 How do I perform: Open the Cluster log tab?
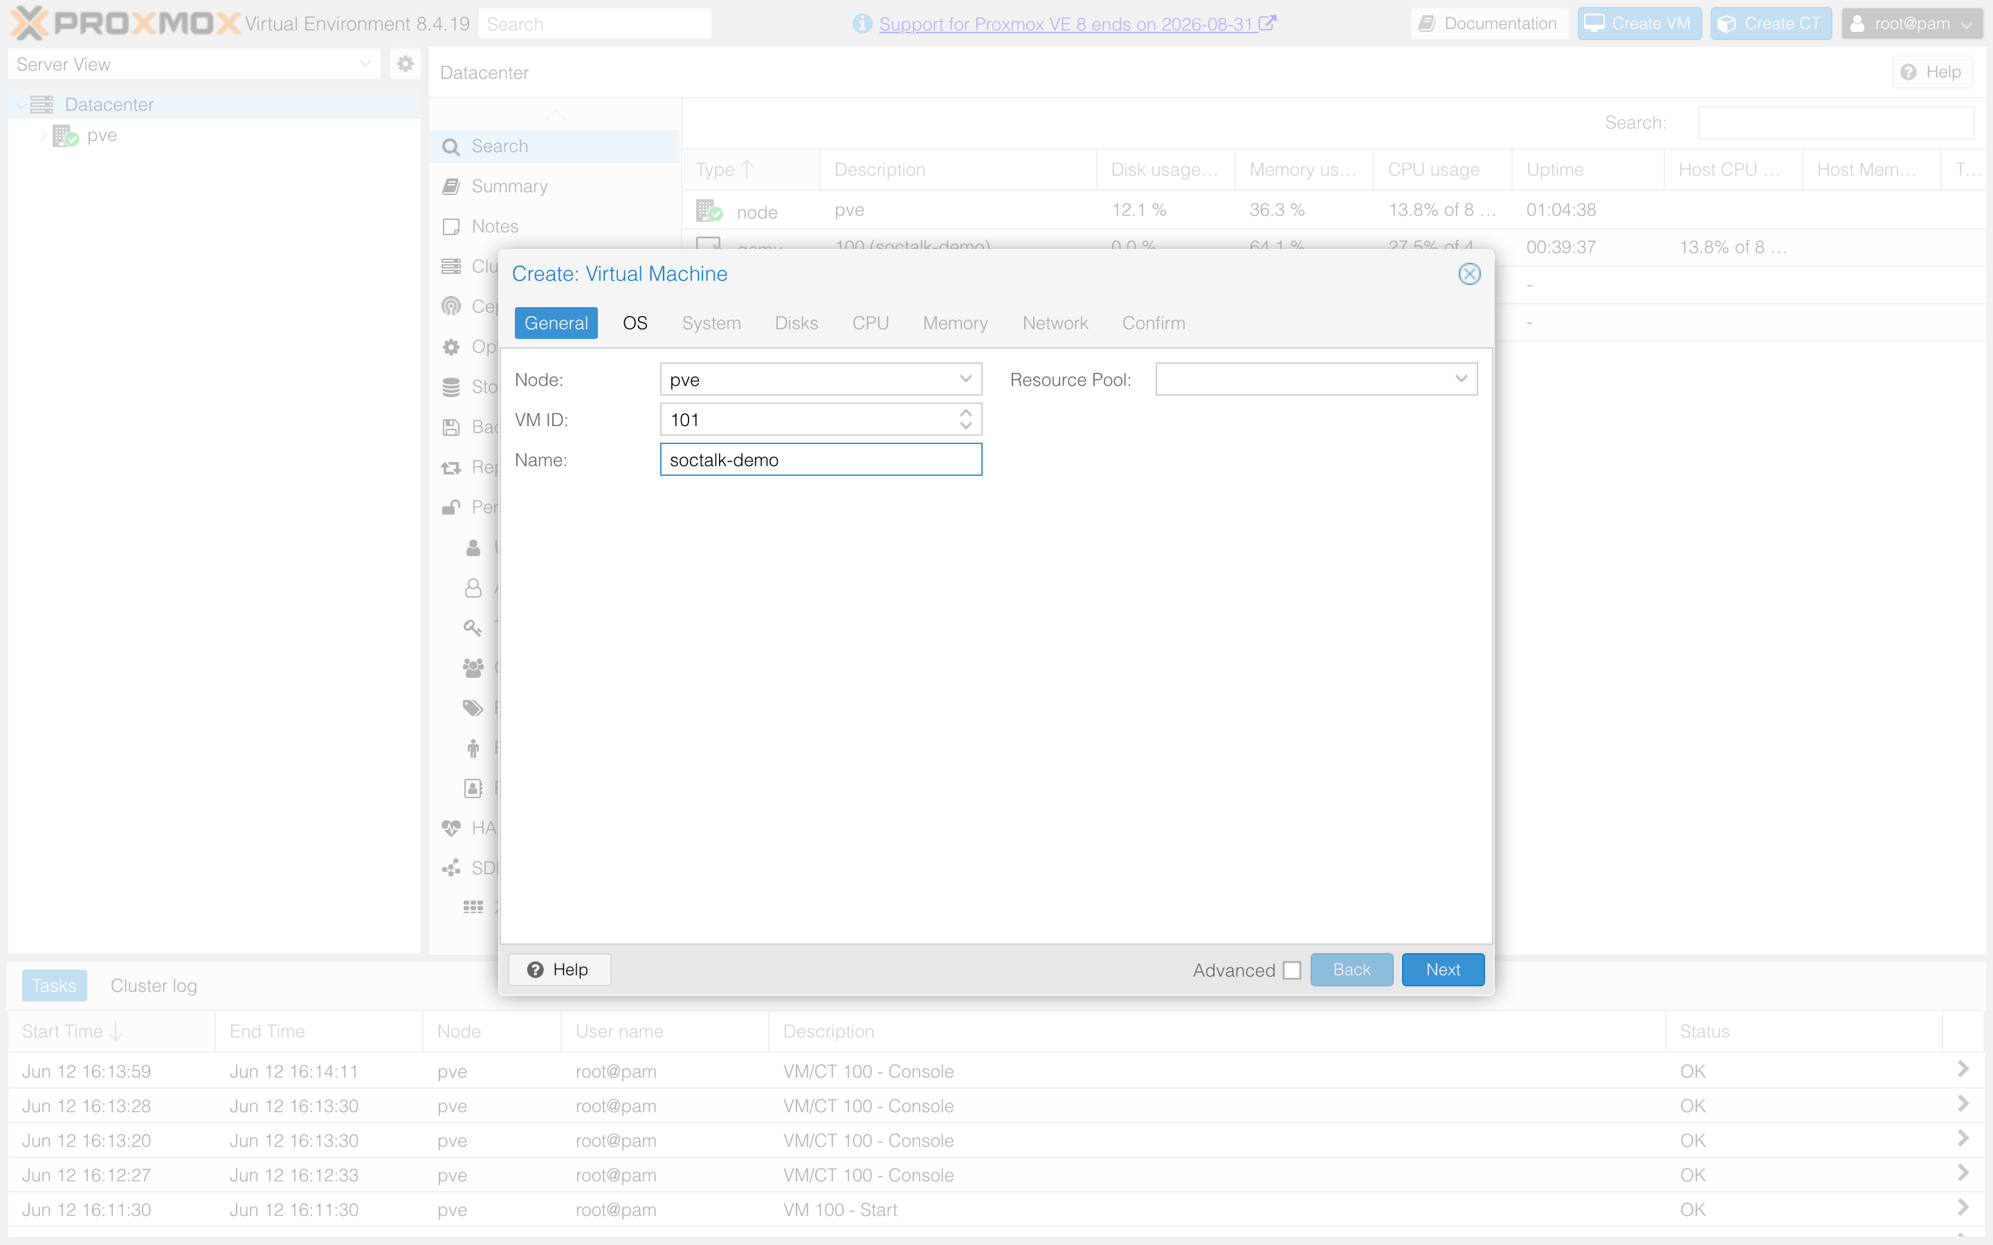click(154, 986)
